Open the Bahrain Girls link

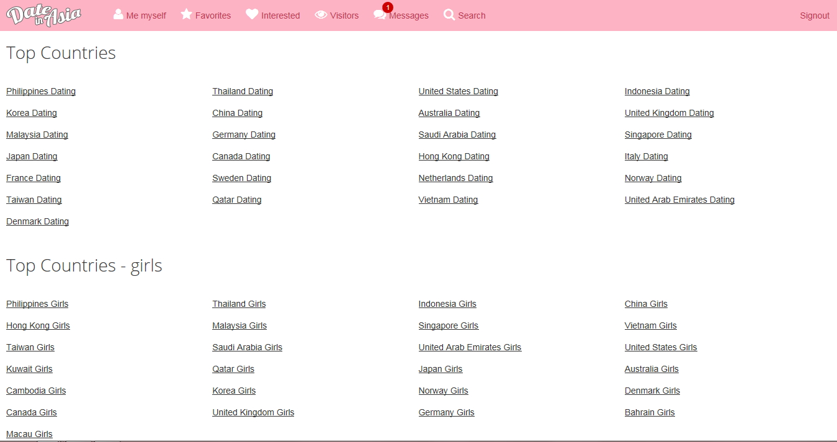click(650, 412)
